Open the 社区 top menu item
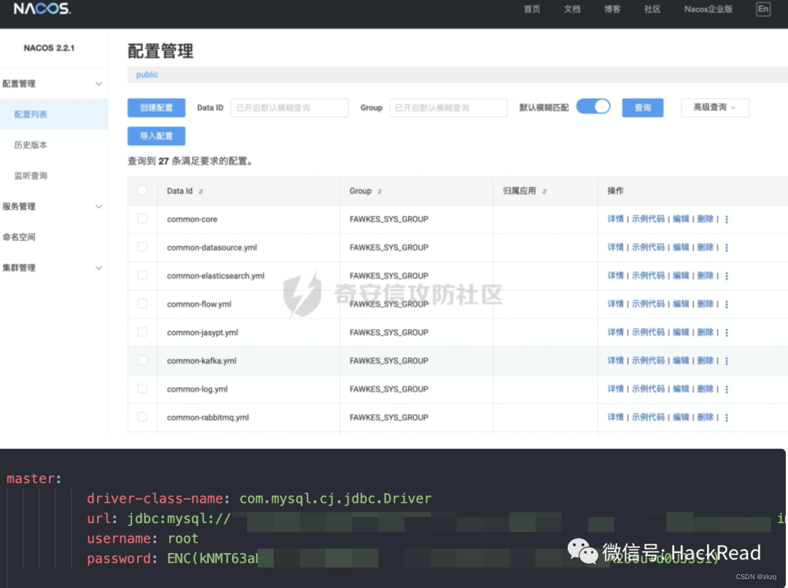The height and width of the screenshot is (588, 788). click(x=652, y=9)
